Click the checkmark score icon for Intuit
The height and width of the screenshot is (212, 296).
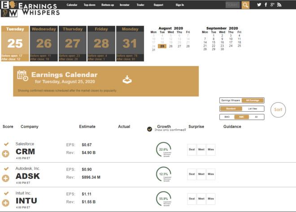click(6, 193)
